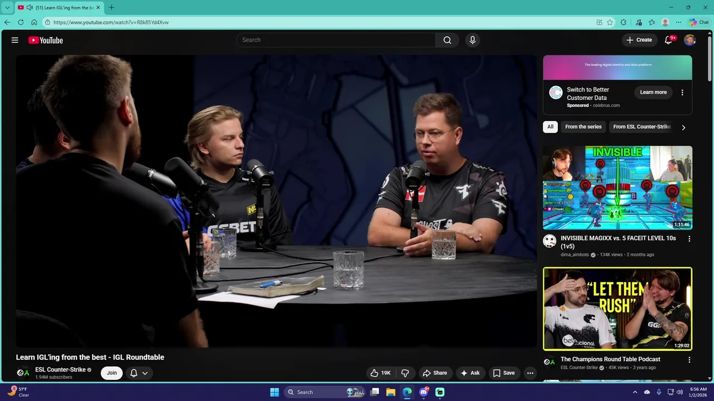Image resolution: width=714 pixels, height=401 pixels.
Task: Dislike the video with thumbs down
Action: click(405, 373)
